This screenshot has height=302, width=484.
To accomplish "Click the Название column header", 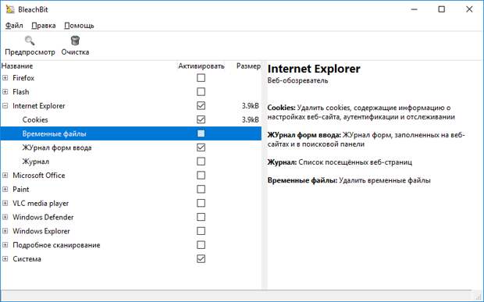I will pos(17,66).
